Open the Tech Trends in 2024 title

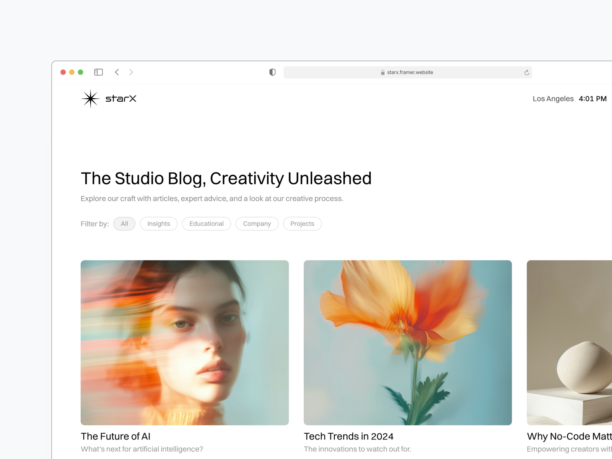point(348,436)
